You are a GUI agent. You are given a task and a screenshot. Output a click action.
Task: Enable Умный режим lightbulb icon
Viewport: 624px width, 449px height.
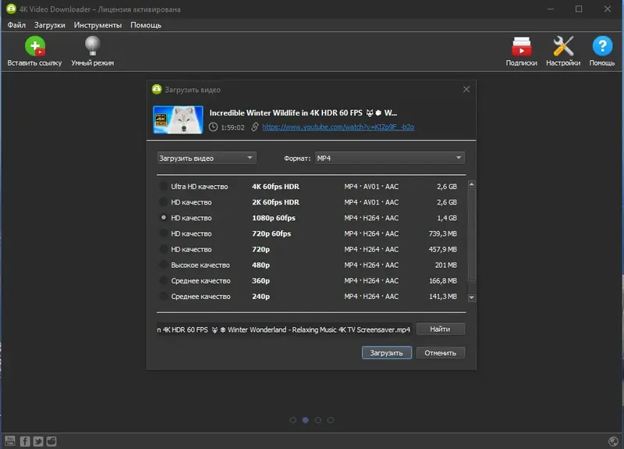coord(92,46)
